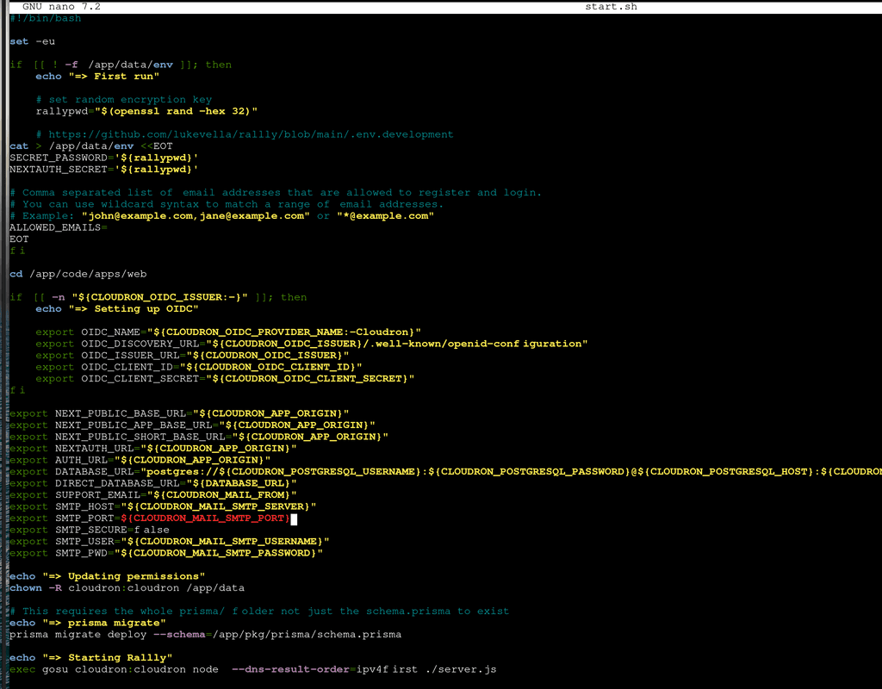
Task: Click the NEXTAUTH_SECRET variable line
Action: pyautogui.click(x=104, y=169)
